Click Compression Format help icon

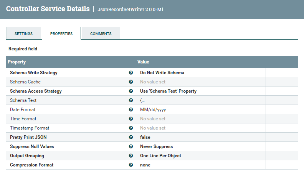click(x=131, y=165)
